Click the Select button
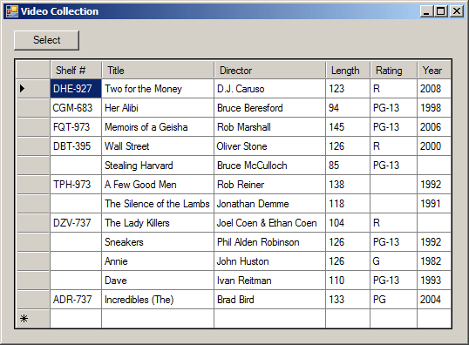 (x=46, y=40)
